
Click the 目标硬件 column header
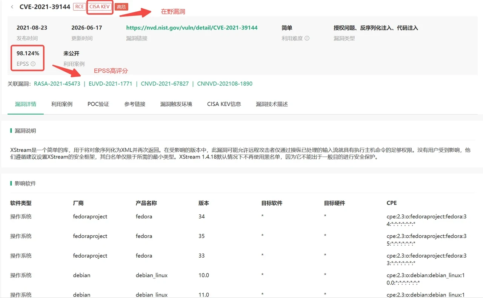point(334,203)
